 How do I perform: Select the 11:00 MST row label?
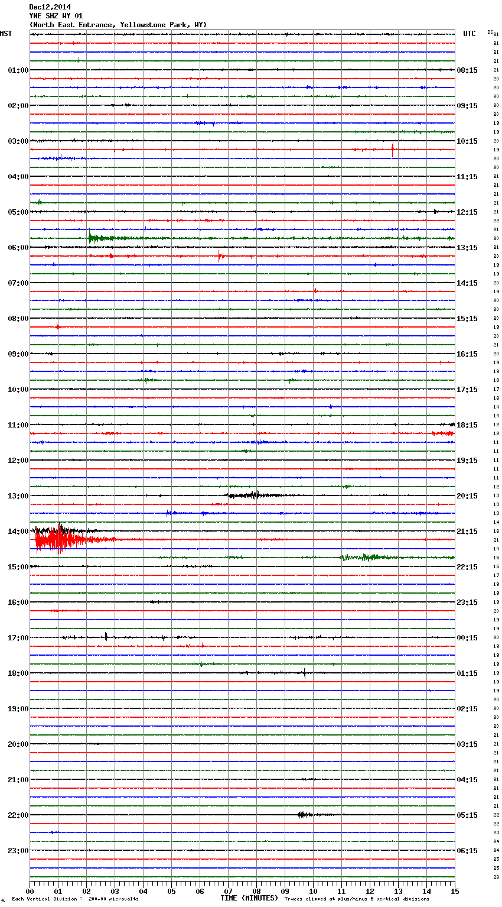coord(18,425)
